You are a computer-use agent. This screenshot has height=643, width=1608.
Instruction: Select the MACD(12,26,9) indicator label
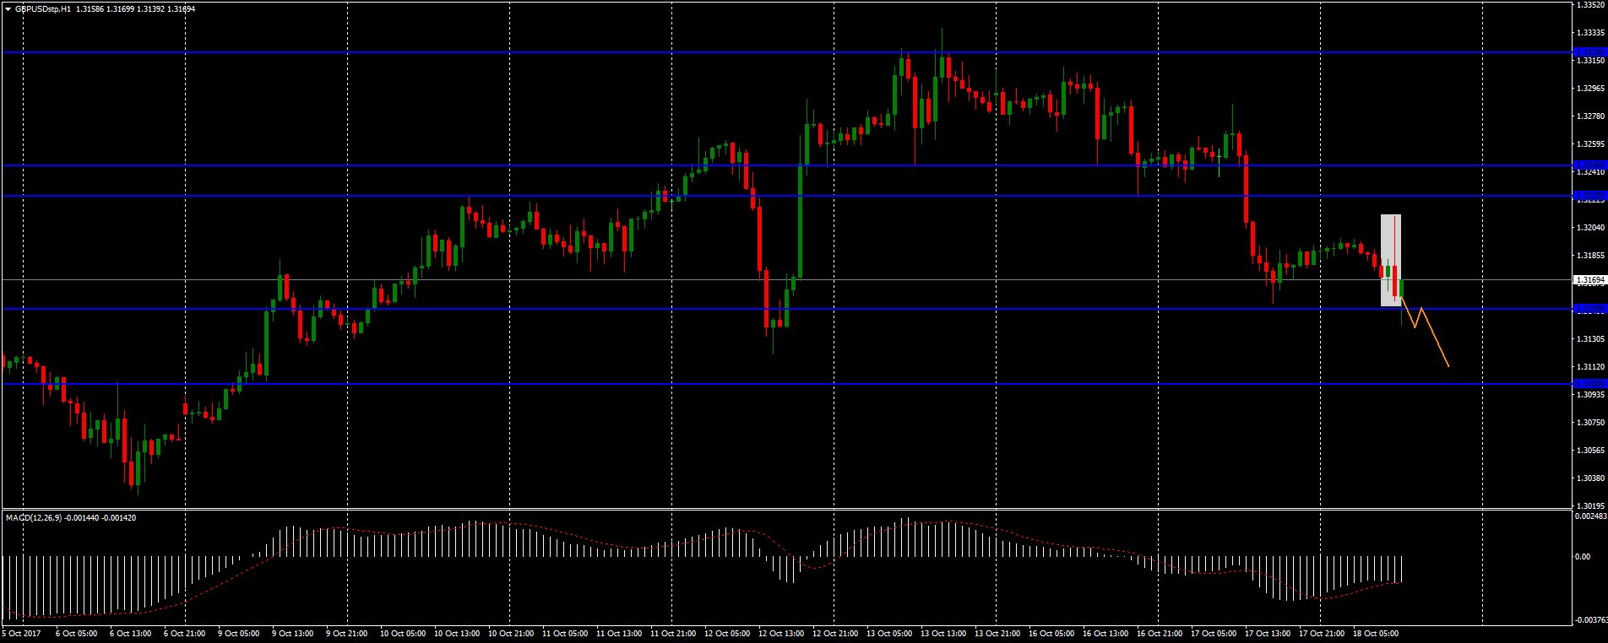click(35, 517)
